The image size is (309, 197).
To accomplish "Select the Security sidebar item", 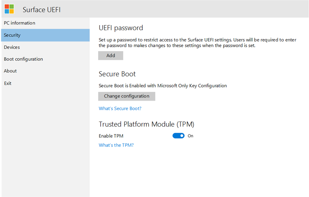I will [13, 35].
